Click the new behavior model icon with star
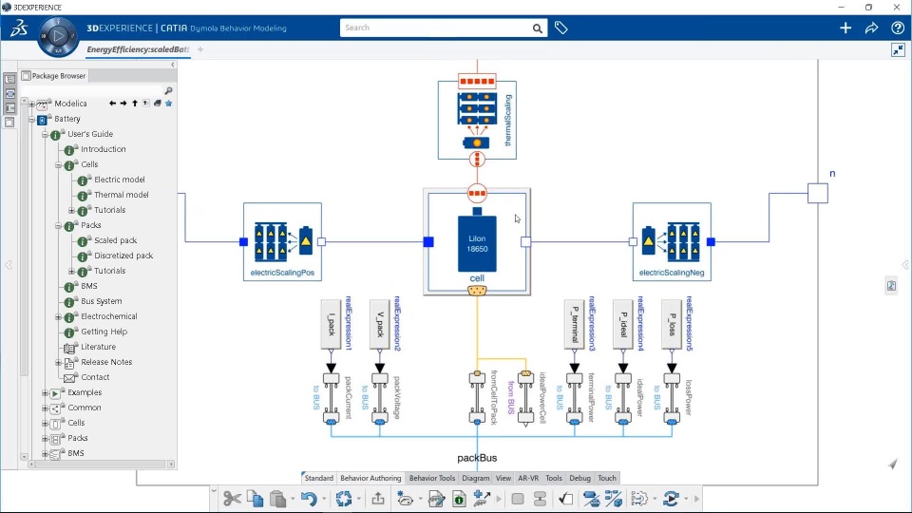The height and width of the screenshot is (513, 912). [x=405, y=499]
